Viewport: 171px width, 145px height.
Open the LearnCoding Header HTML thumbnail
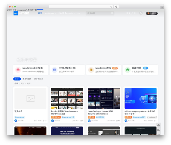coord(104,98)
